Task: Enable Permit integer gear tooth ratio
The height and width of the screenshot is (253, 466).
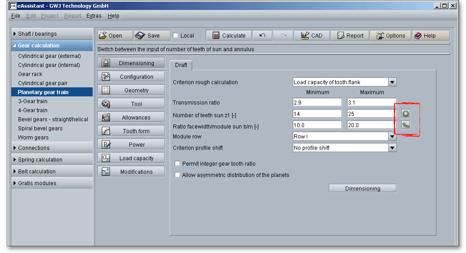Action: pyautogui.click(x=178, y=164)
